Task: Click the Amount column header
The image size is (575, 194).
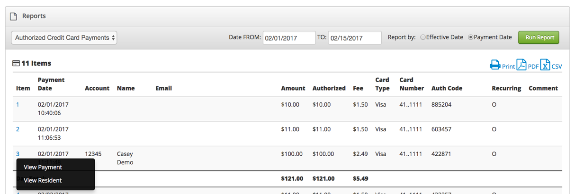Action: 293,88
